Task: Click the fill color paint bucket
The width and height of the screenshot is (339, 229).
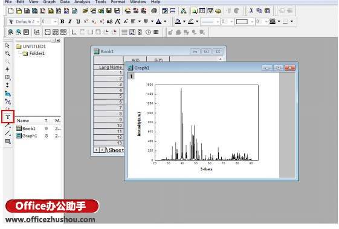Action: click(x=178, y=21)
